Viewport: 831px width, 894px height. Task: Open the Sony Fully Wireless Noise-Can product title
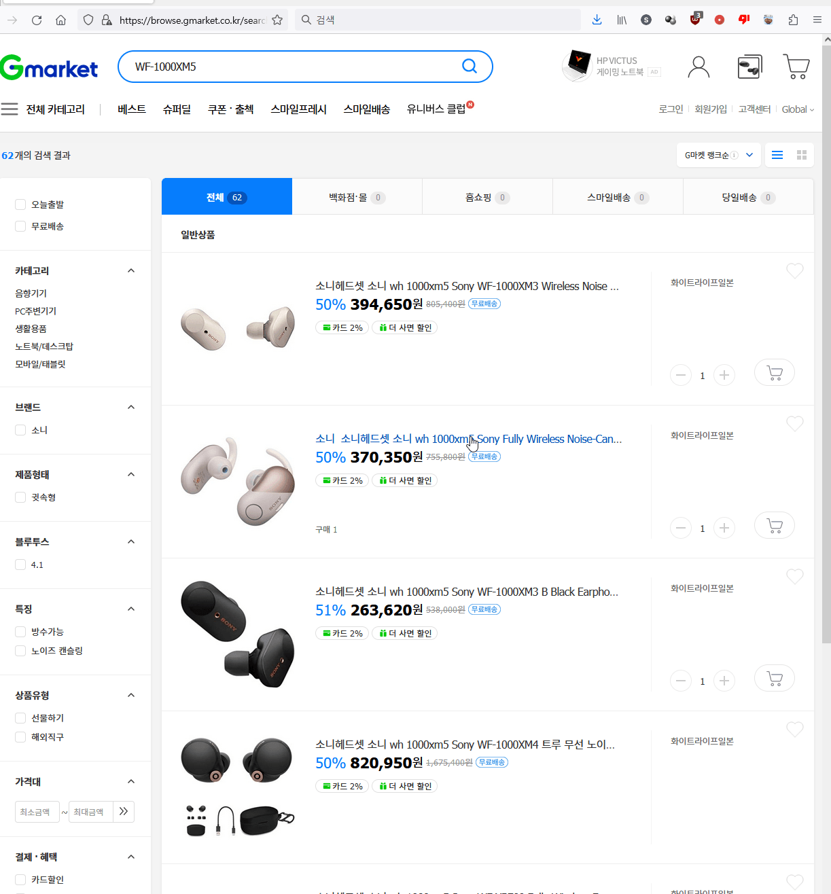469,439
